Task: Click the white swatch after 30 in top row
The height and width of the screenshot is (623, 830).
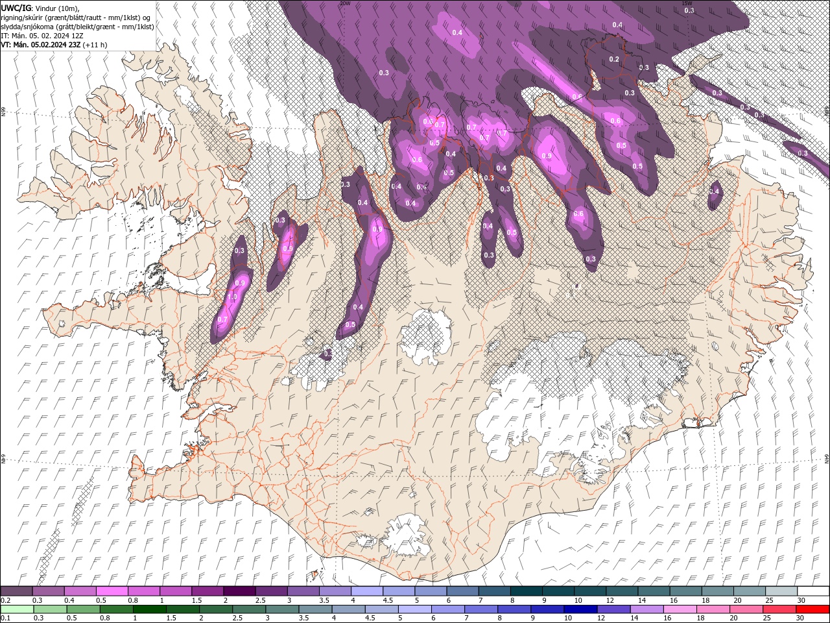Action: click(x=813, y=591)
